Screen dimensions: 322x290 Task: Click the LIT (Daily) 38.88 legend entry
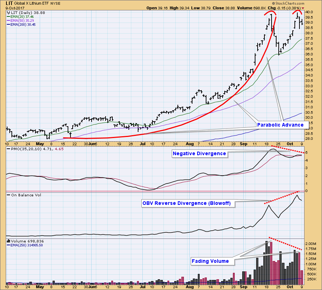click(x=26, y=13)
